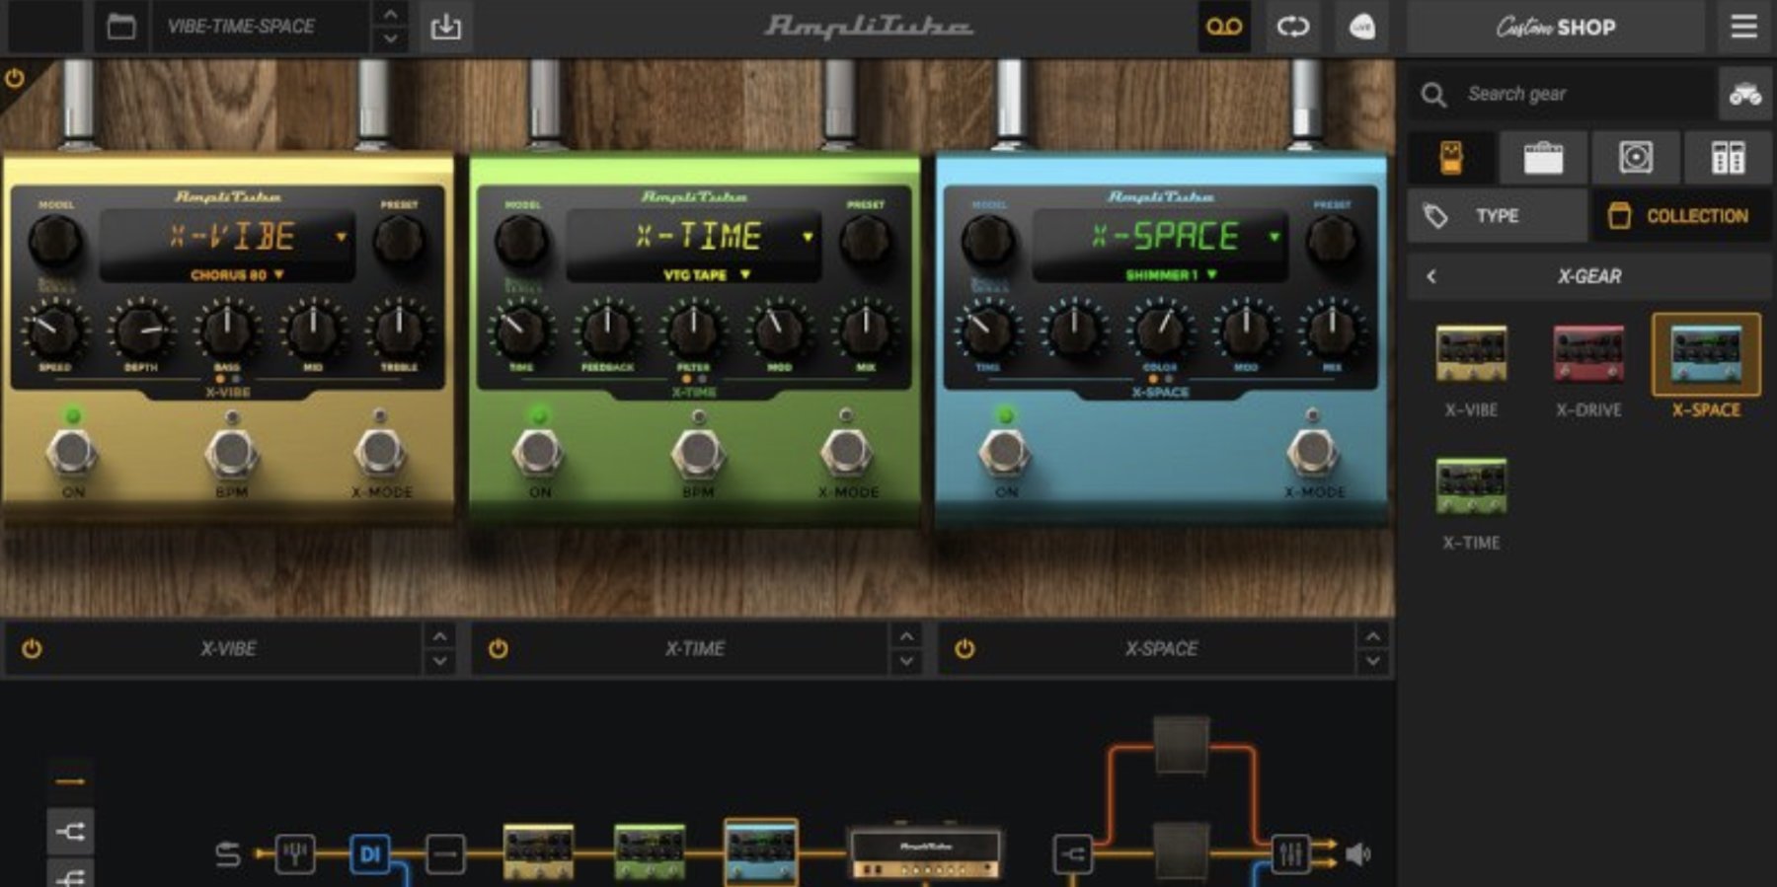The height and width of the screenshot is (887, 1777).
Task: Open the X-SPACE model dropdown arrow
Action: [1275, 237]
